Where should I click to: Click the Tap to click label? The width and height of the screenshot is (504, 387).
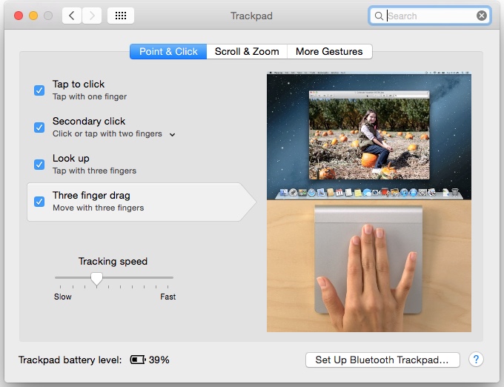[79, 85]
